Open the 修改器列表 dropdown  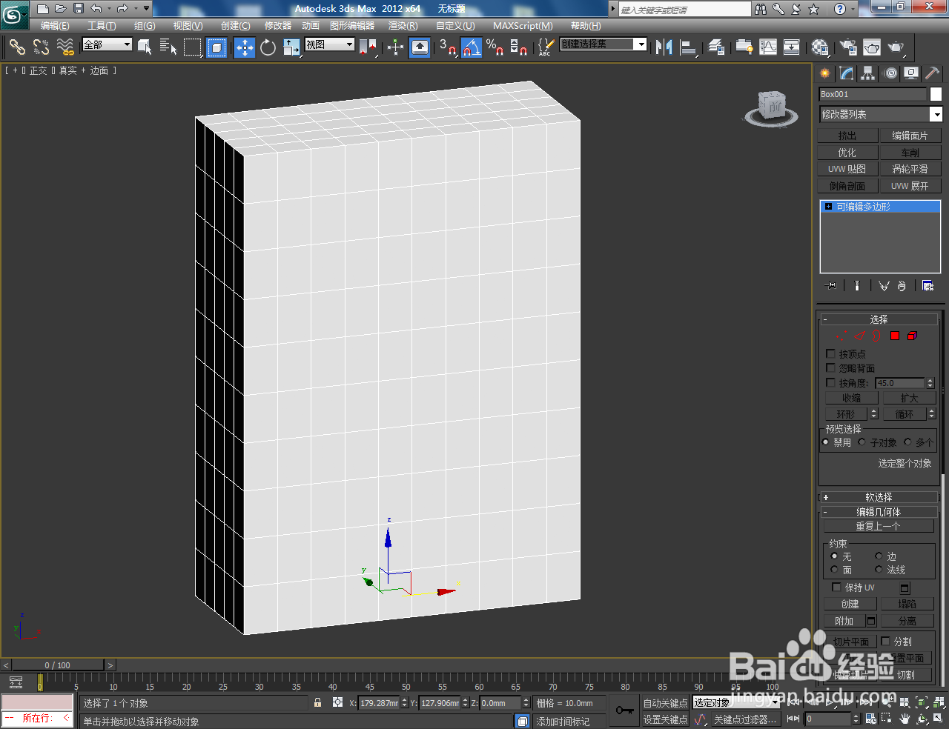click(x=881, y=114)
